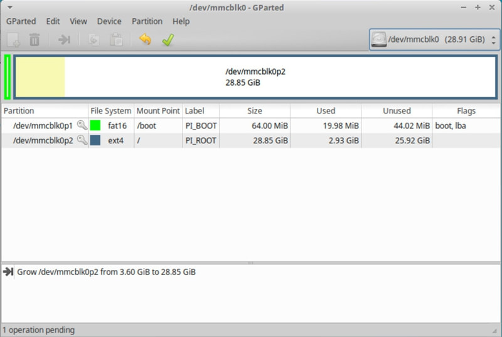Open the Partition menu
Screen dimensions: 502x337
coord(147,21)
